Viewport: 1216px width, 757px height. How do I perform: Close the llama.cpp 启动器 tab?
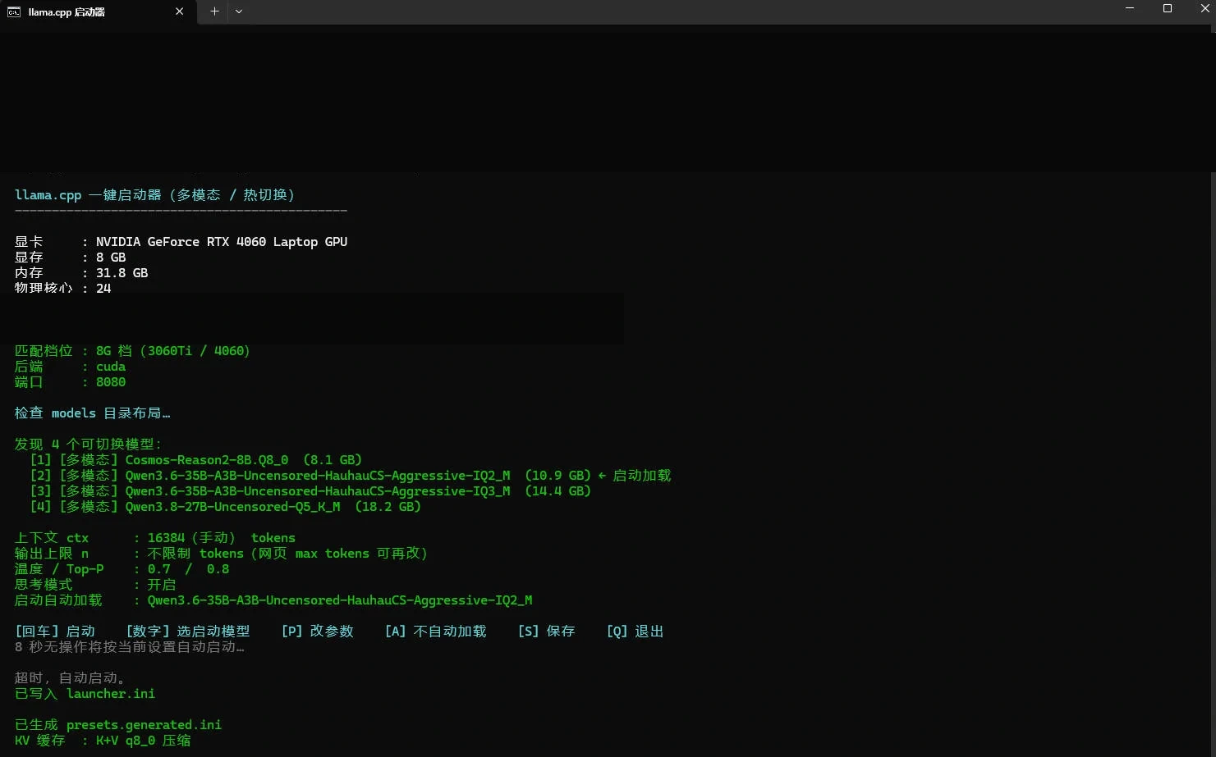(x=179, y=11)
